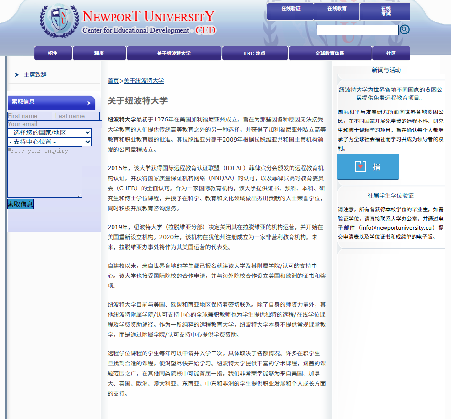This screenshot has width=451, height=419.
Task: Click the arrow icon on the 索取信息 header
Action: point(89,103)
